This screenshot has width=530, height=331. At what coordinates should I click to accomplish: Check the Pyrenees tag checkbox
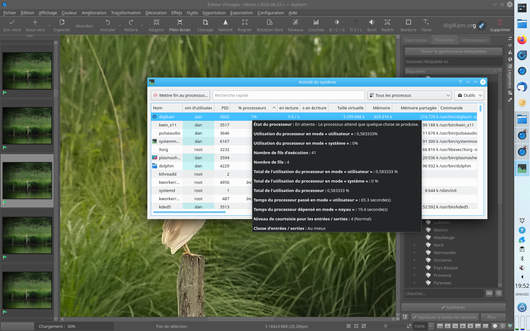coord(421,283)
